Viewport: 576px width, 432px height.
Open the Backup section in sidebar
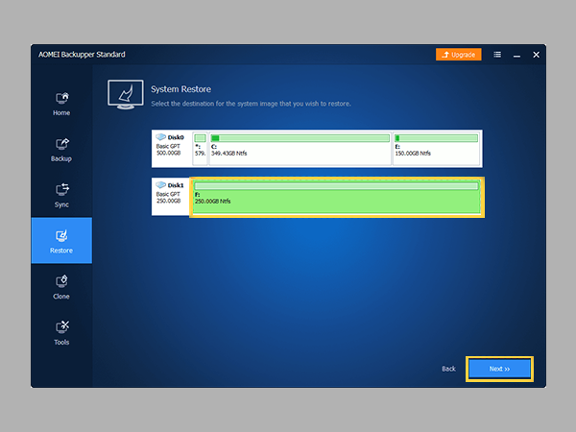click(x=61, y=150)
